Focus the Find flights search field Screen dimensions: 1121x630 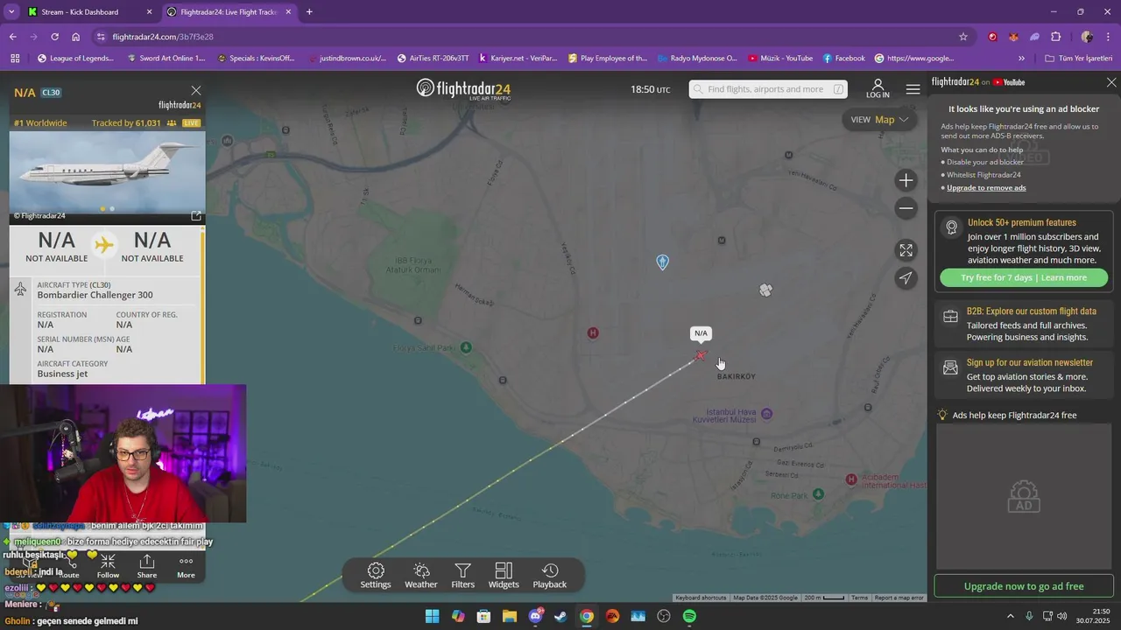click(768, 89)
